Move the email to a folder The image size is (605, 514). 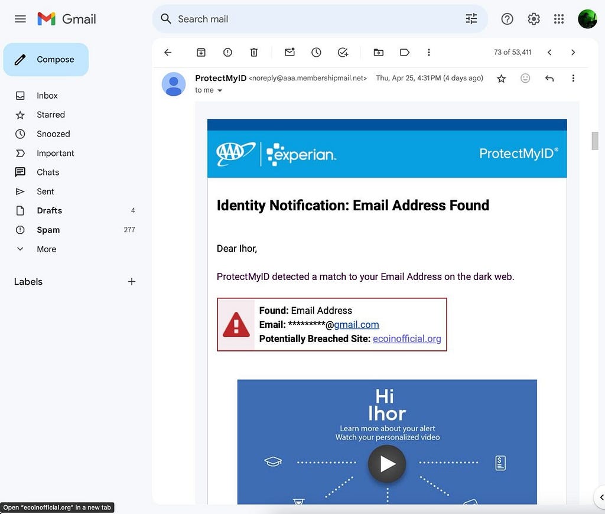point(379,53)
